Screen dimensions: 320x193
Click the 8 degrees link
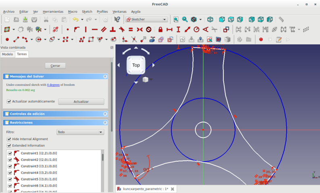[53, 85]
